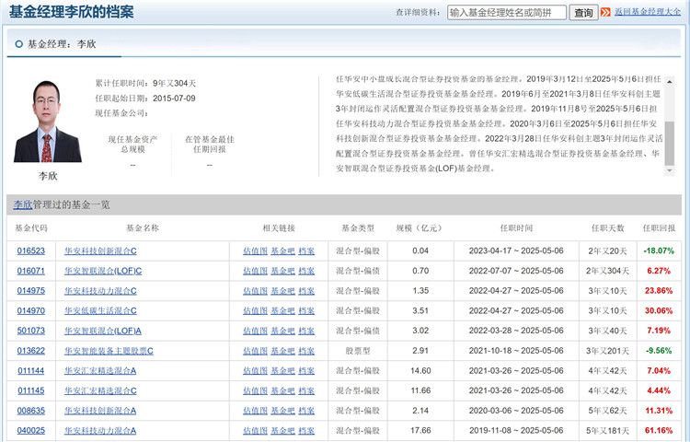The image size is (690, 442).
Task: Open 华安智联混合(LOF)C fund name link
Action: [103, 271]
